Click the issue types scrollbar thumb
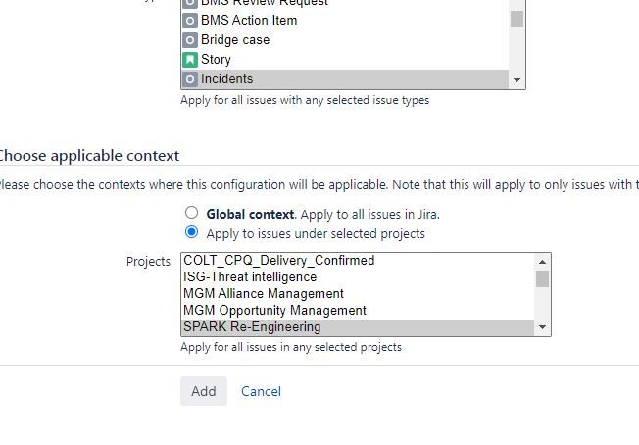 coord(516,20)
